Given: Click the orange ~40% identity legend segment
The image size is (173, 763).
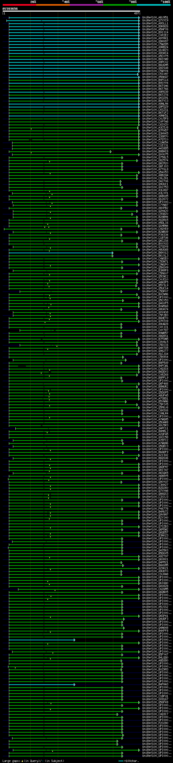Looking at the screenshot, I should pyautogui.click(x=53, y=5).
